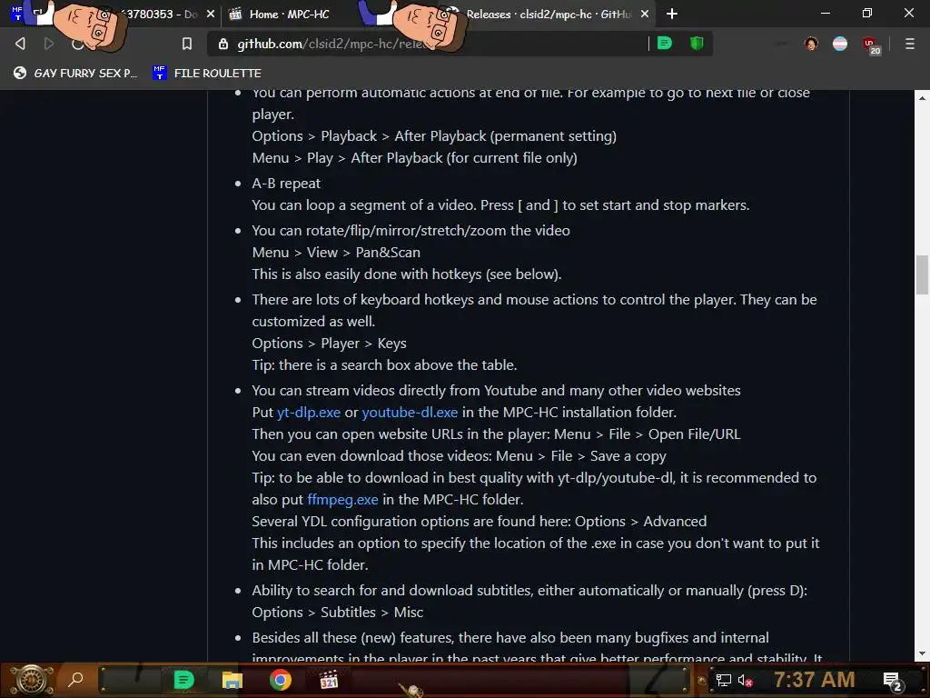
Task: Follow the ffmpeg.exe link
Action: (x=342, y=499)
